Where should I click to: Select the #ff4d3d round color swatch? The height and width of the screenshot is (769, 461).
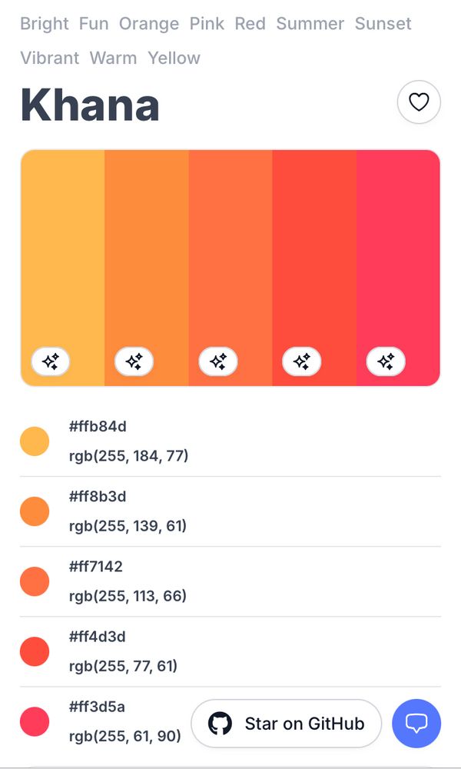click(x=35, y=651)
